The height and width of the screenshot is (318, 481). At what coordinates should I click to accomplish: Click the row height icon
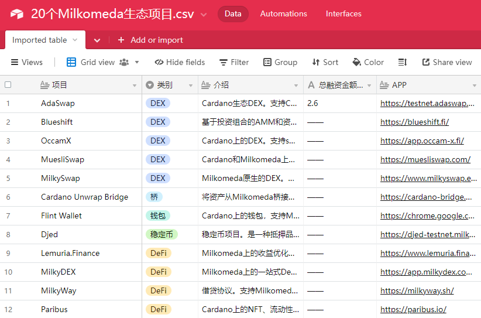pos(403,62)
